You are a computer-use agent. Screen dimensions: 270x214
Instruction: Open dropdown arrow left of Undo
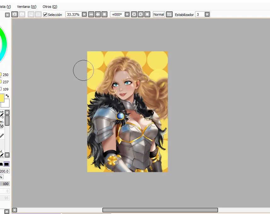coord(7,15)
